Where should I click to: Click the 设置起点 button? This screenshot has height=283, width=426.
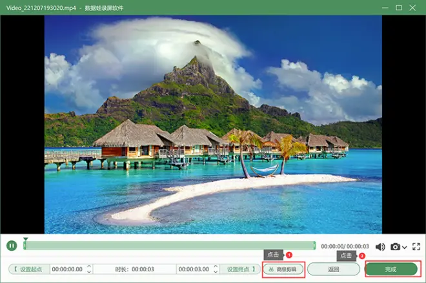coord(29,269)
